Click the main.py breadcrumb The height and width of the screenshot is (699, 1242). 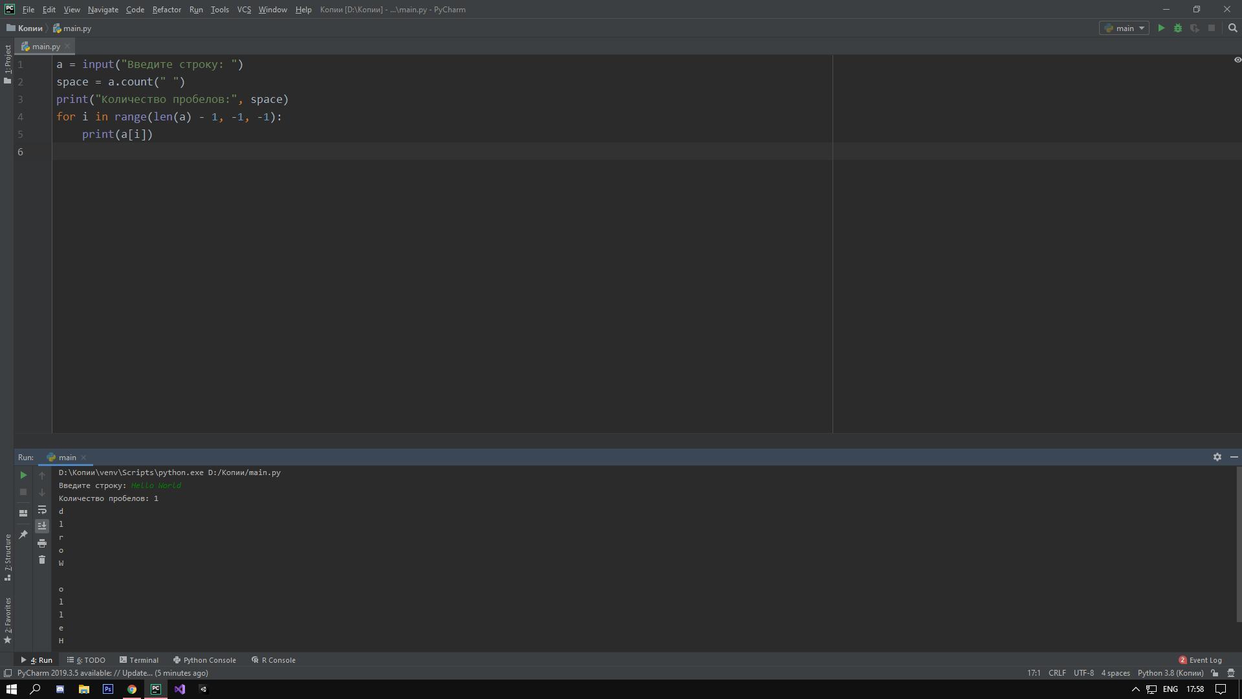tap(72, 28)
